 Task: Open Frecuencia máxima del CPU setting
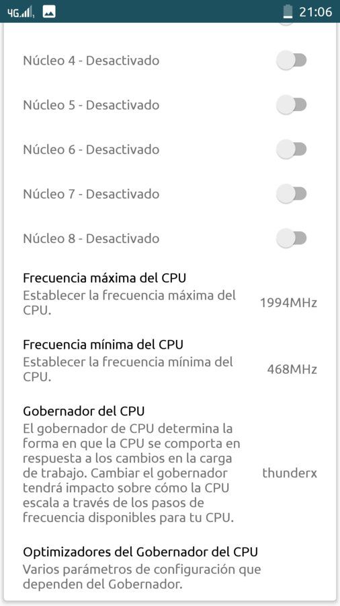(x=170, y=294)
